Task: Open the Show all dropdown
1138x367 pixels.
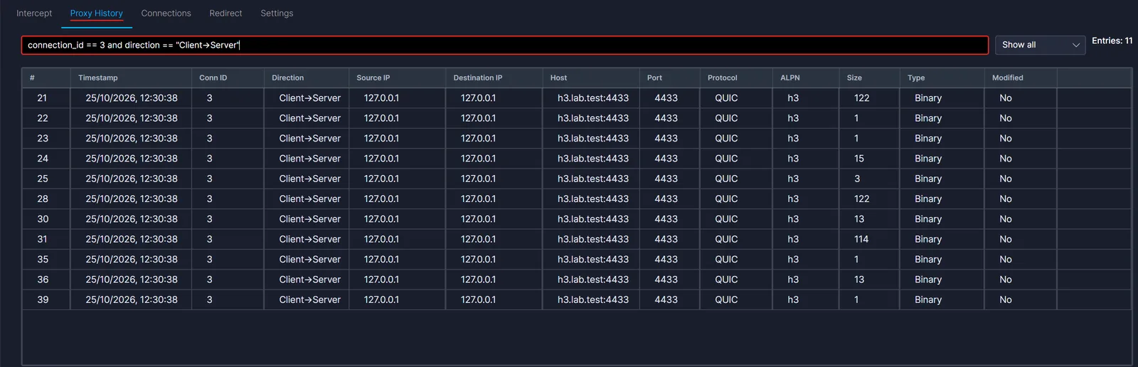Action: (1040, 45)
